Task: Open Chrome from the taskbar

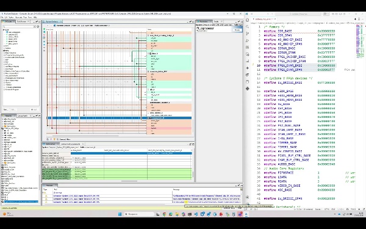Action: (164, 214)
